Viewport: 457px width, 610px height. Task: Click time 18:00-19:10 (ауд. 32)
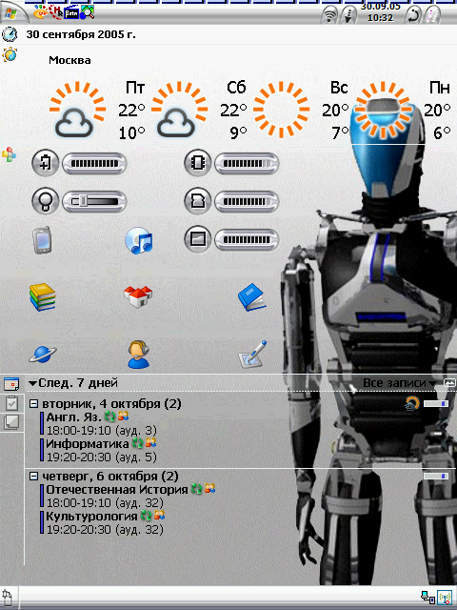[105, 502]
